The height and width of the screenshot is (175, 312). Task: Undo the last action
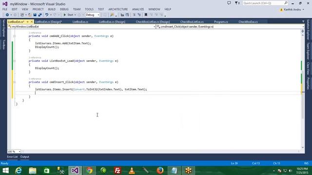(47, 15)
